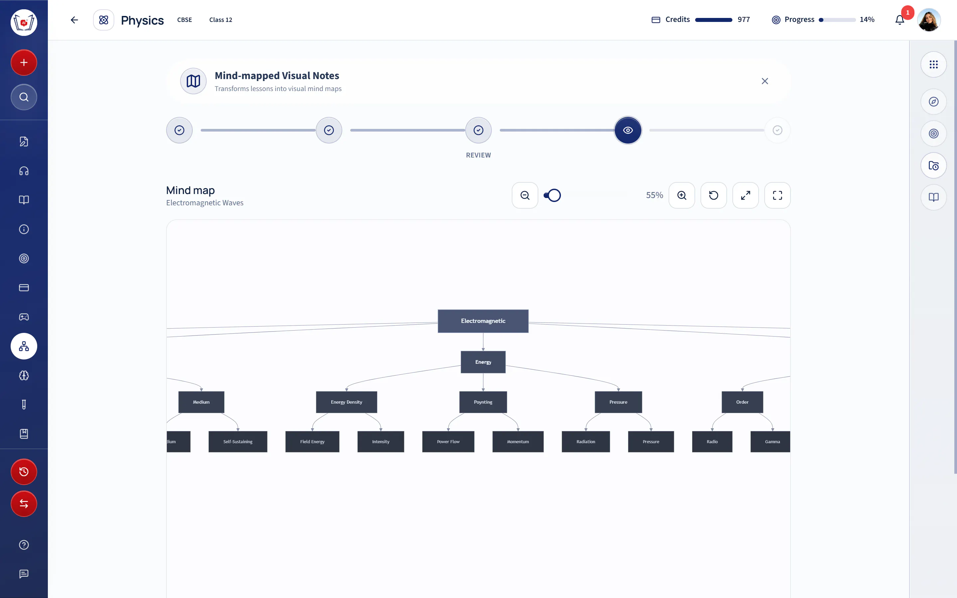The width and height of the screenshot is (957, 598).
Task: Click the red plus create button
Action: 24,62
